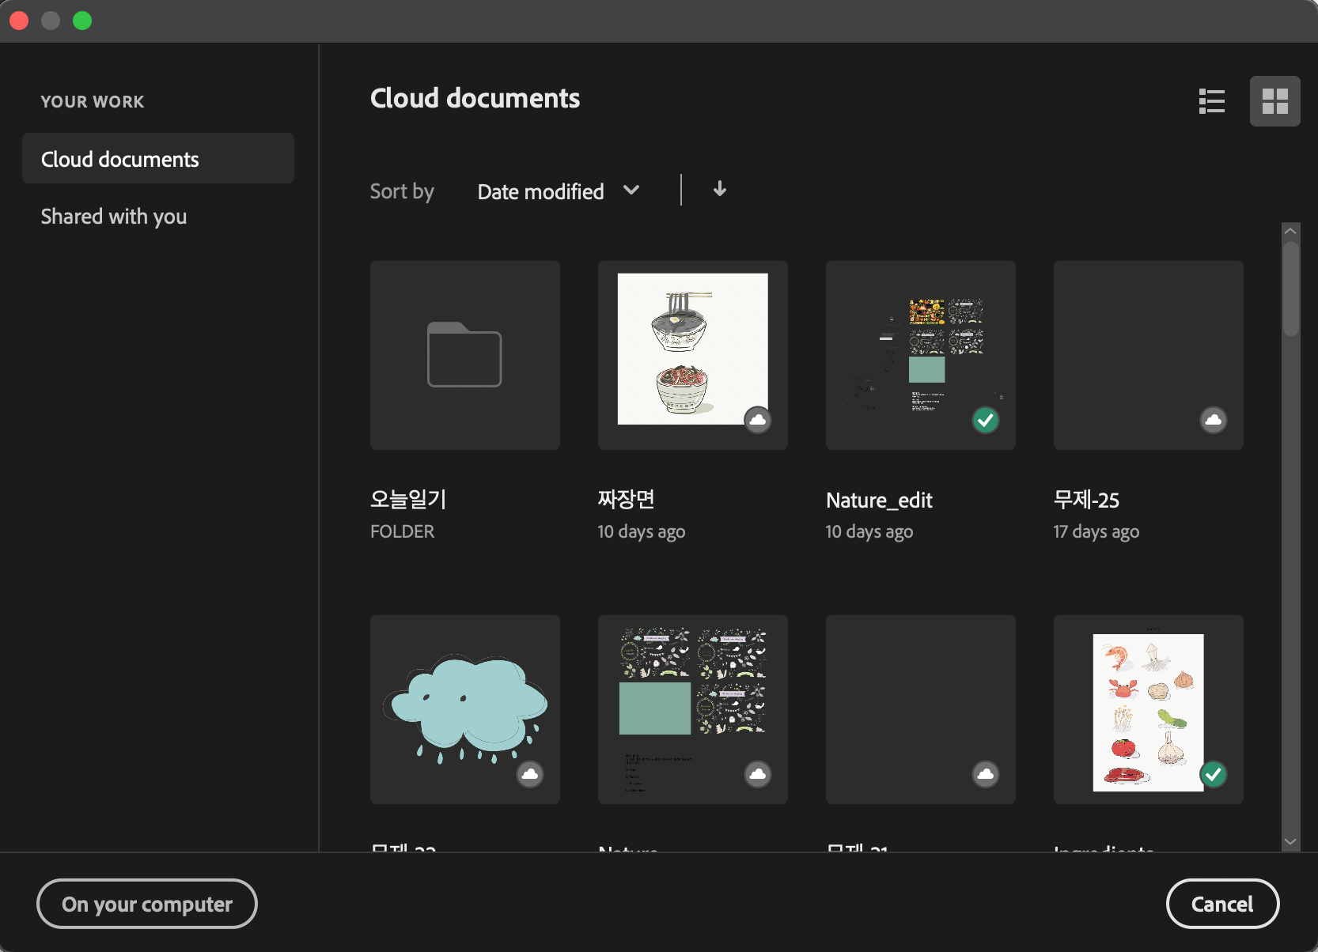Click cloud status icon on 무제-25
Screen dimensions: 1318x952
(x=1214, y=420)
